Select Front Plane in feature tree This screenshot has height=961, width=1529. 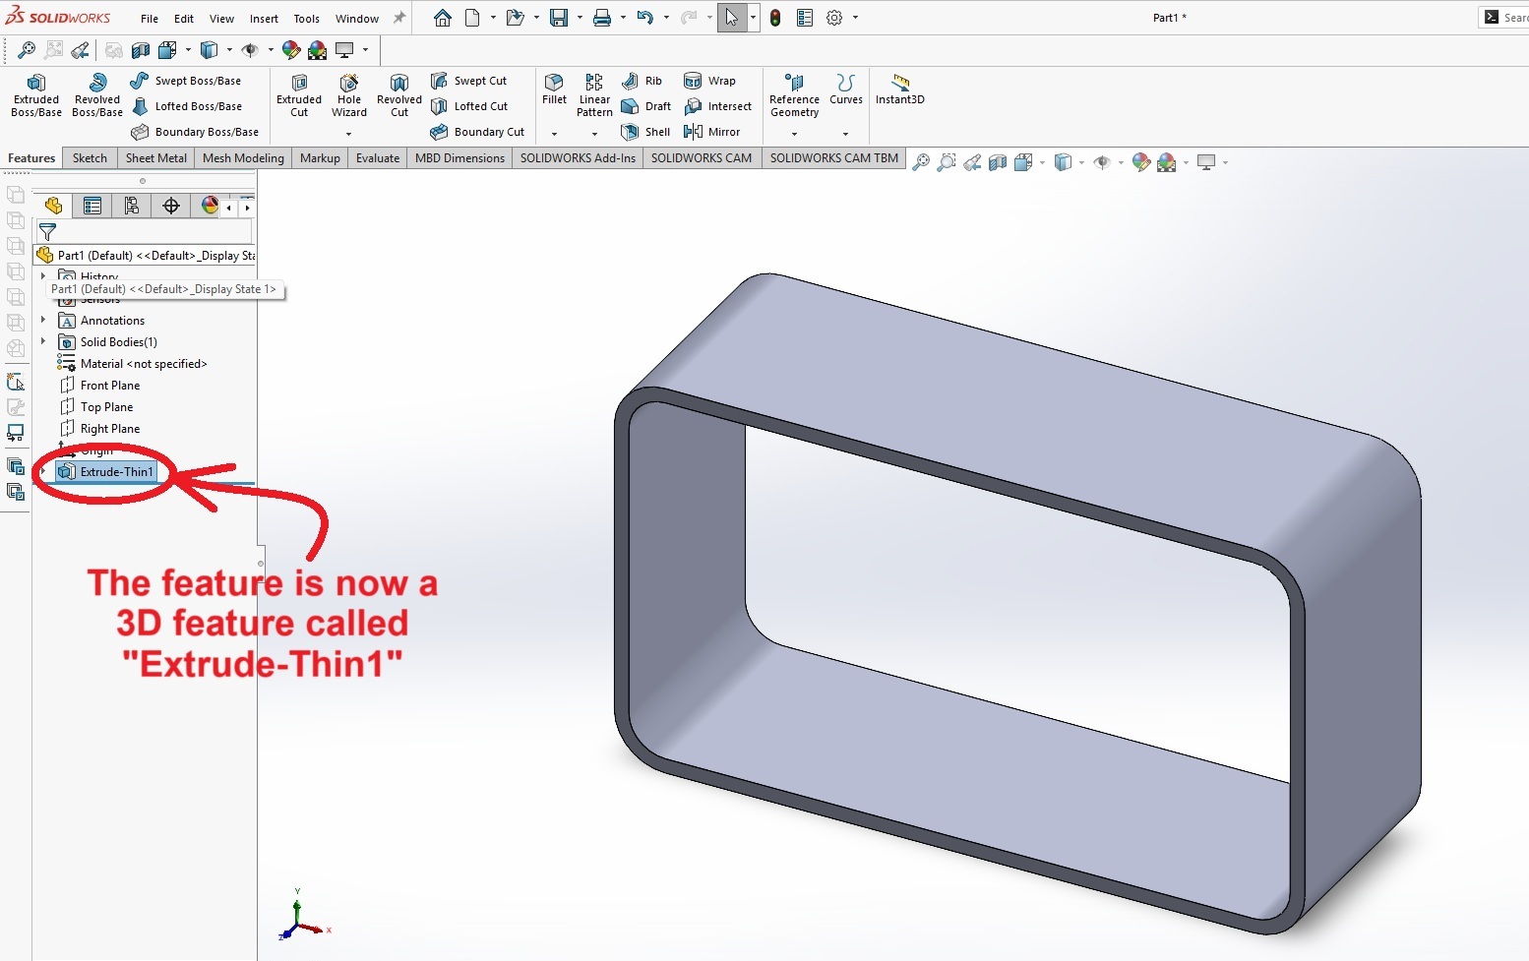[x=109, y=386]
